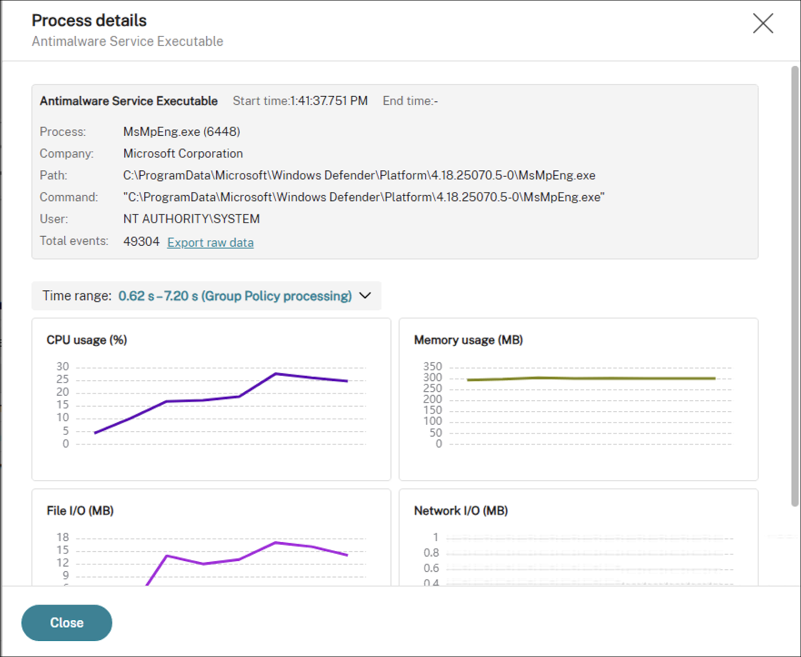Open the Time range dropdown

206,296
